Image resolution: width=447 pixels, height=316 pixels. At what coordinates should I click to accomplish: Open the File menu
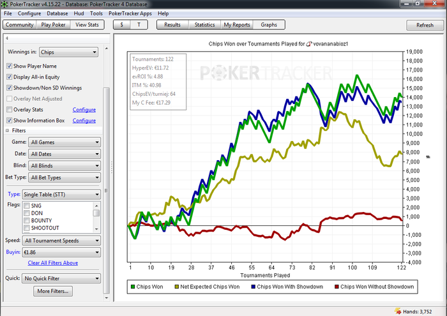pyautogui.click(x=8, y=13)
